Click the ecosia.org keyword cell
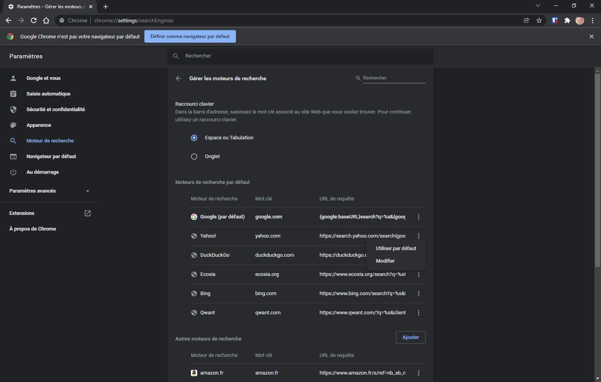The image size is (601, 382). [x=267, y=274]
